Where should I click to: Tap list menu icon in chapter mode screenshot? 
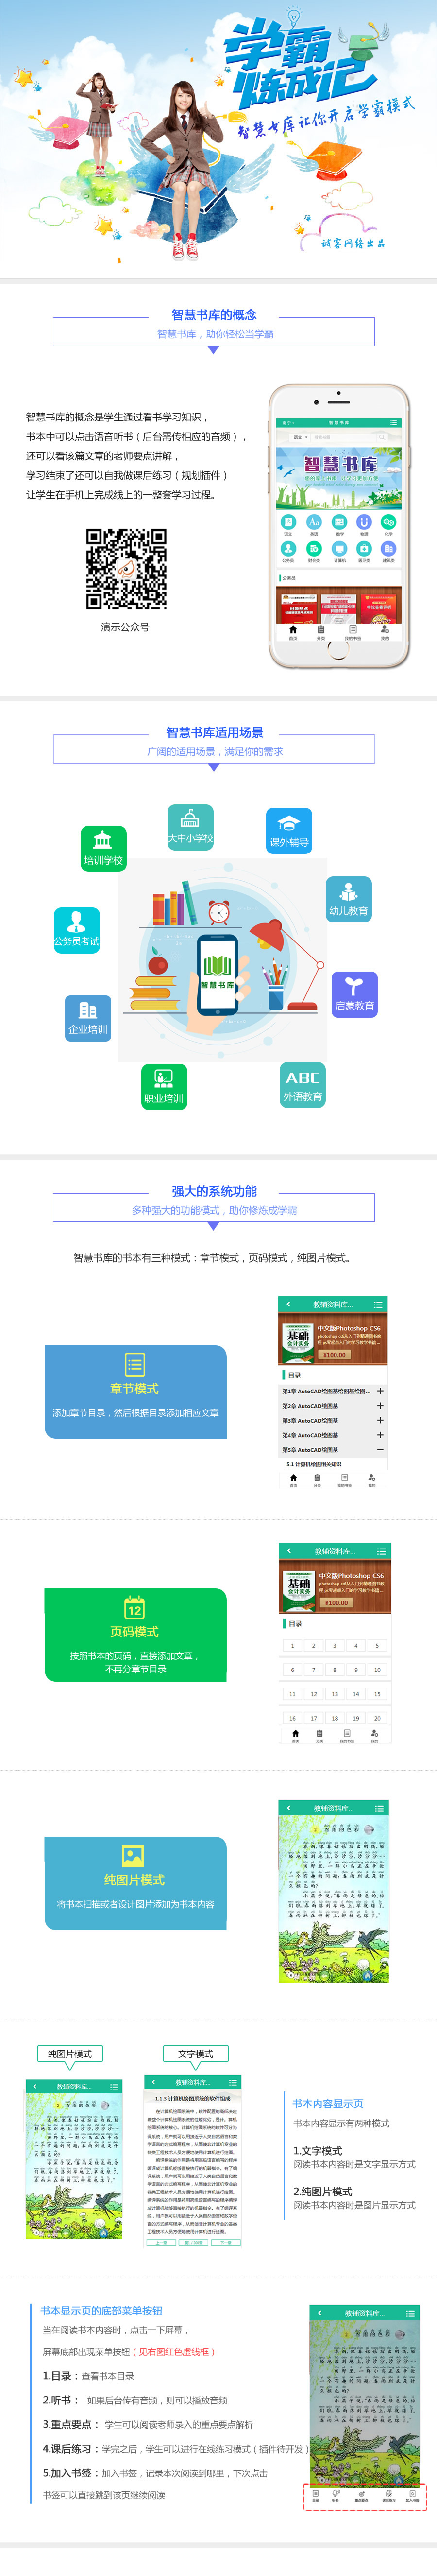pos(378,1304)
